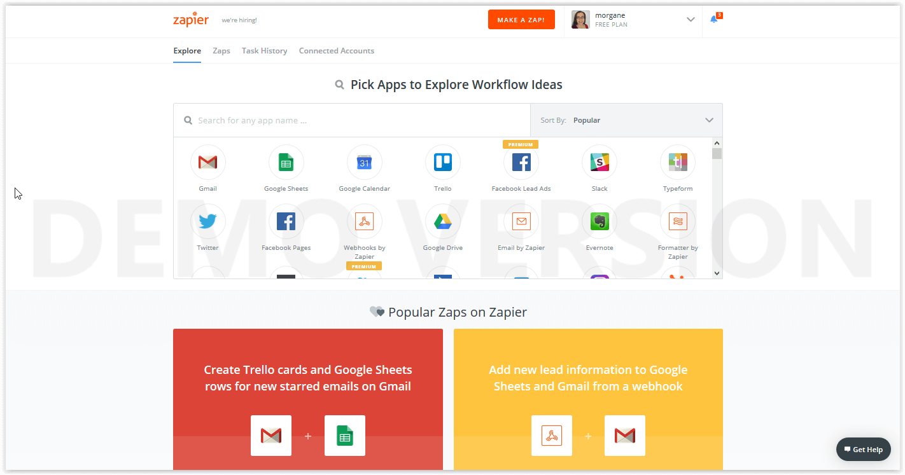Open the Task History tab
The height and width of the screenshot is (475, 905).
pos(264,51)
